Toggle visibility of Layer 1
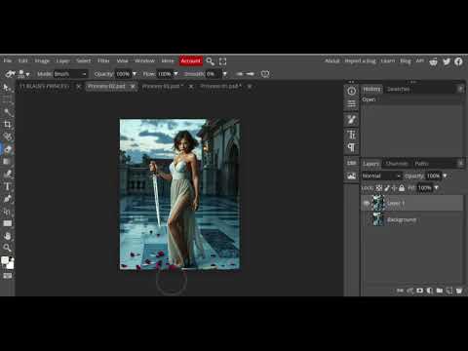 pos(367,203)
